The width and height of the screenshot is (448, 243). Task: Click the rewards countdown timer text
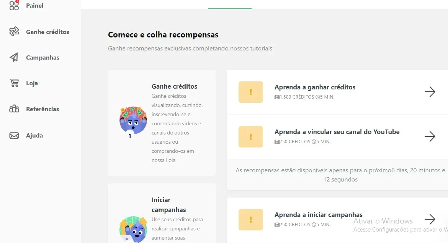(340, 175)
